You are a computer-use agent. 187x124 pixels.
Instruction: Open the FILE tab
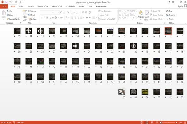(x=4, y=7)
